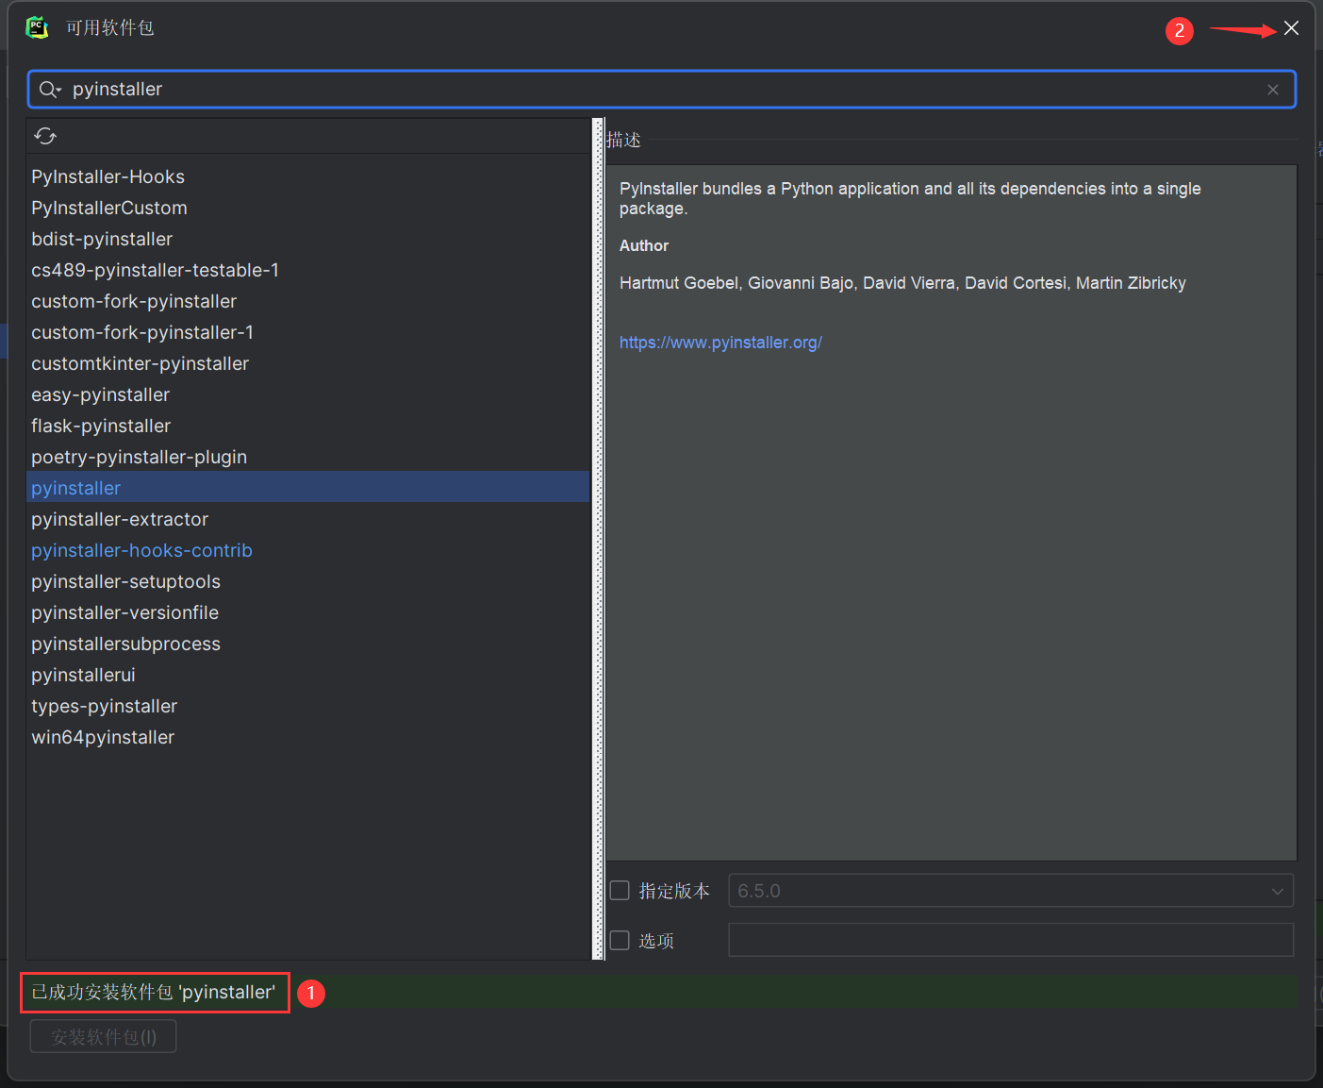This screenshot has width=1323, height=1088.
Task: Select poetry-pyinstaller-plugin package
Action: [x=307, y=457]
